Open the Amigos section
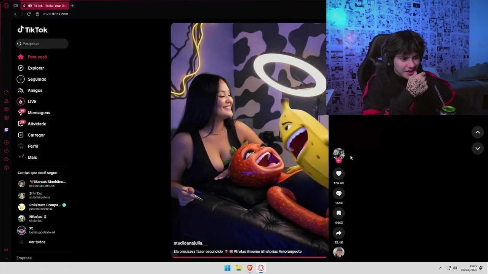 tap(30, 91)
